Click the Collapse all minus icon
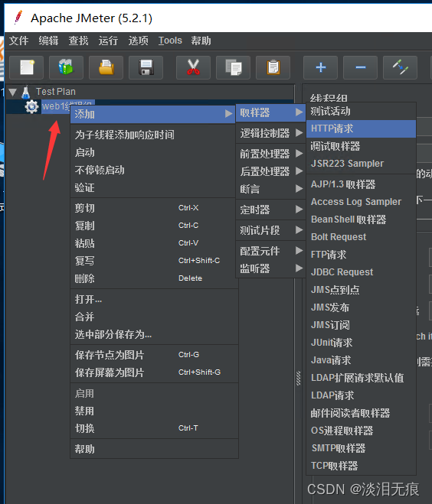 tap(360, 67)
